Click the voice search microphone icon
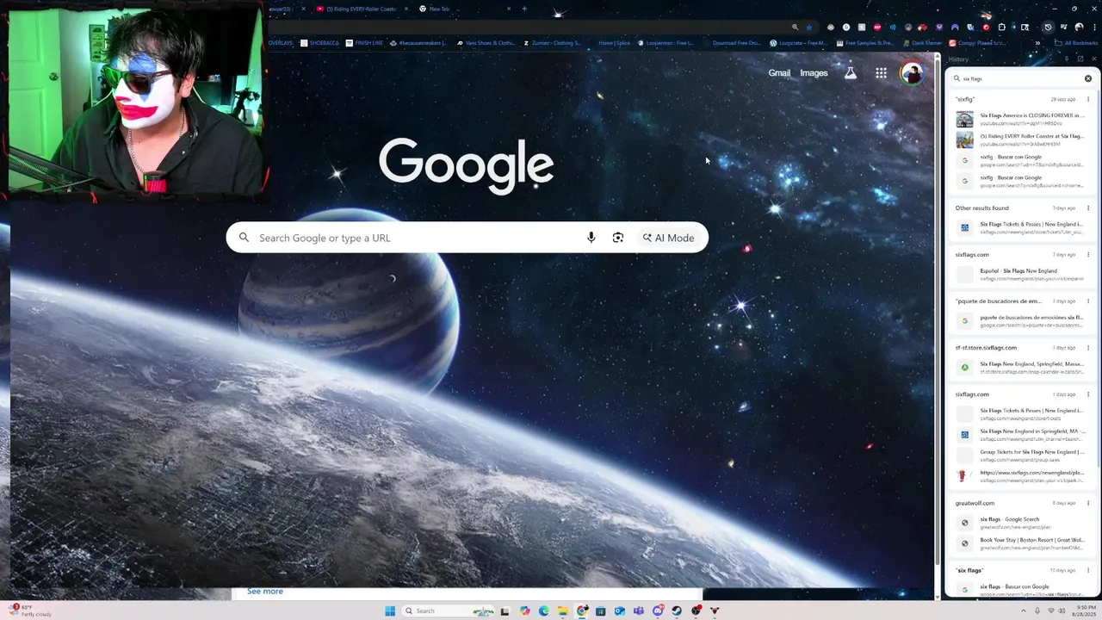The height and width of the screenshot is (620, 1102). 591,238
